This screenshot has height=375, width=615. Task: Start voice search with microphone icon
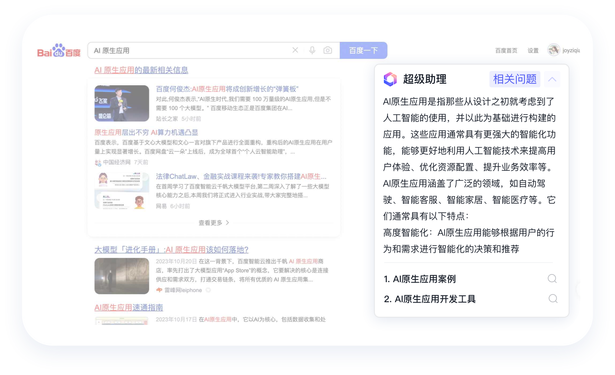tap(312, 50)
